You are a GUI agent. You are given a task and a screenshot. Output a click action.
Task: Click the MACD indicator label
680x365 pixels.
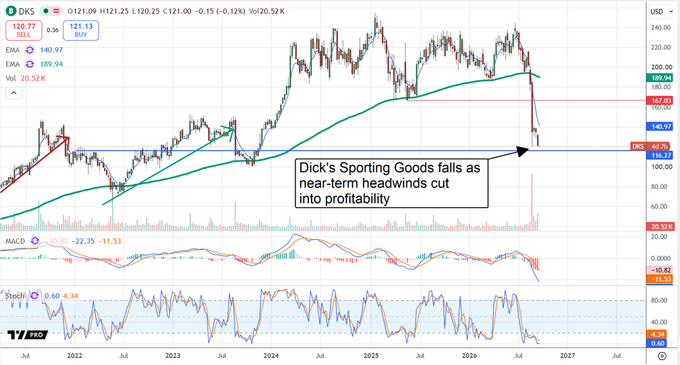point(16,242)
